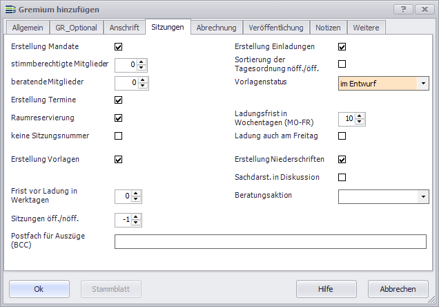Click the Hilfe button
Image resolution: width=439 pixels, height=307 pixels.
pyautogui.click(x=326, y=289)
